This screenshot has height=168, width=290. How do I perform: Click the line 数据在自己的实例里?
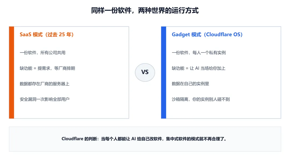[190, 84]
